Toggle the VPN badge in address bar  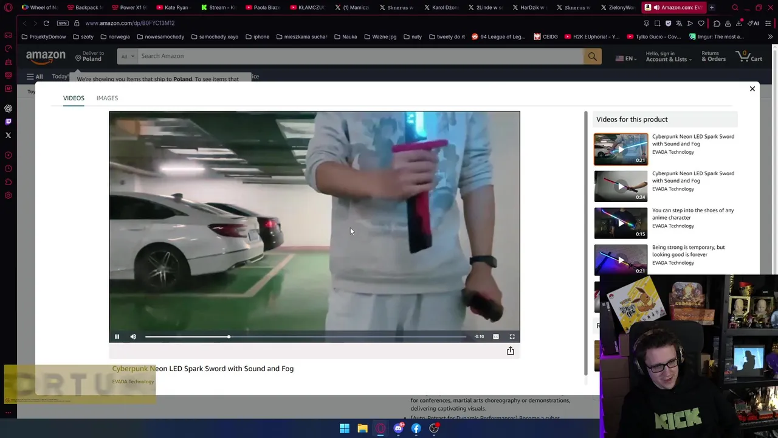(63, 23)
